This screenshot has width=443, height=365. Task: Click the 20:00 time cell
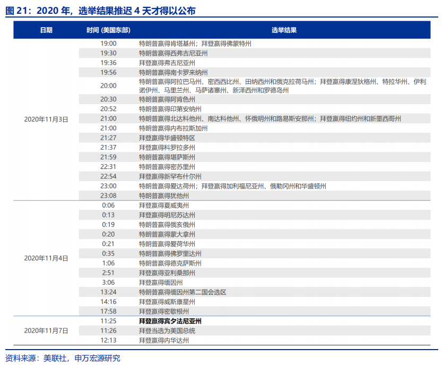[x=108, y=86]
